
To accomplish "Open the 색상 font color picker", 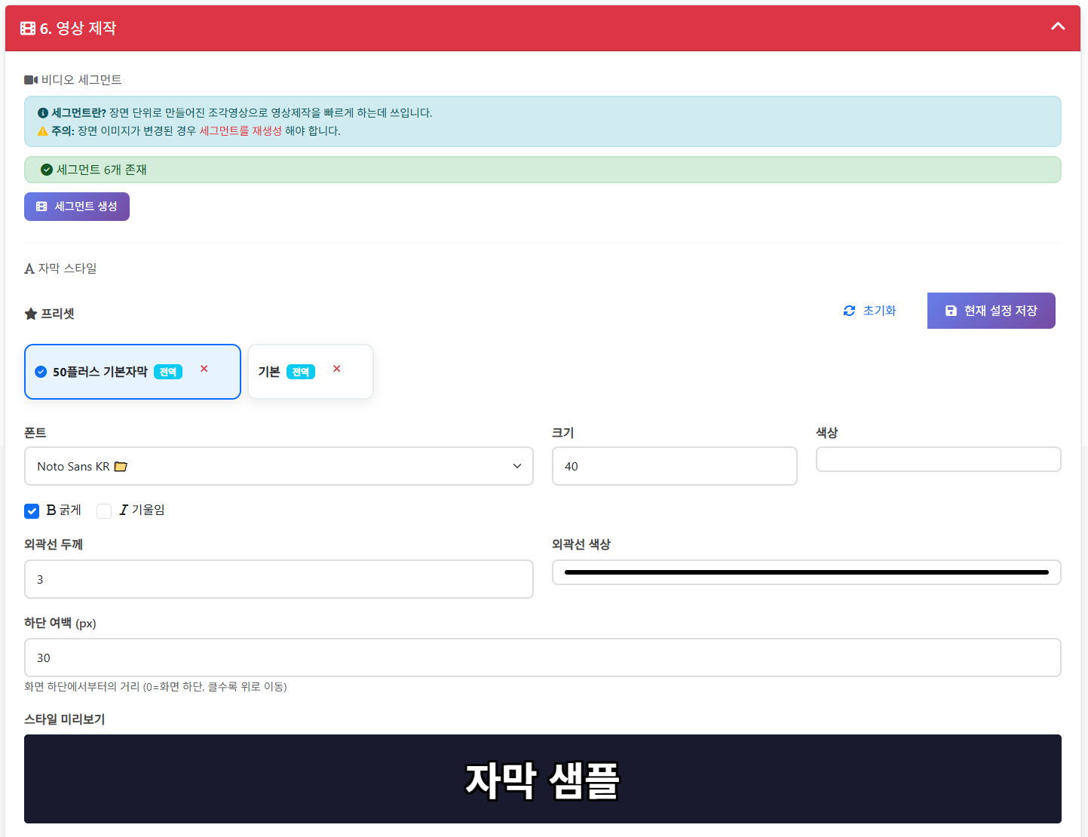I will tap(939, 459).
